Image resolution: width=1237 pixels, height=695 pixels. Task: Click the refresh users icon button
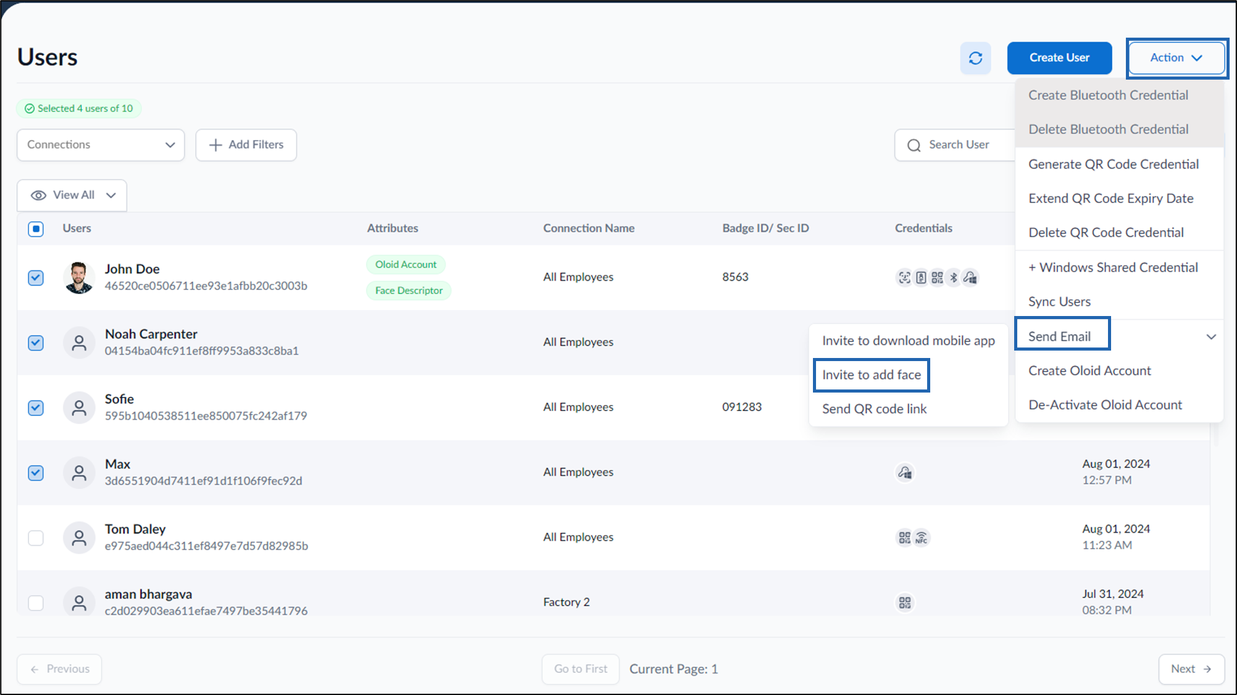975,58
